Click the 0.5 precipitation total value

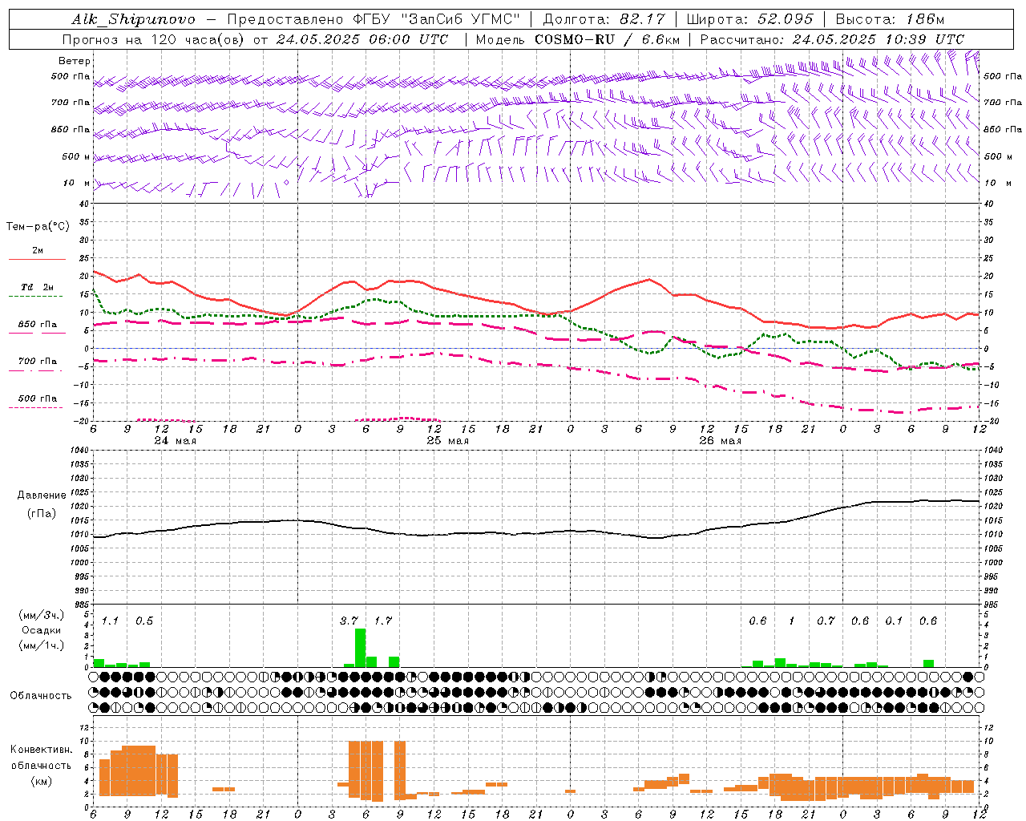144,621
